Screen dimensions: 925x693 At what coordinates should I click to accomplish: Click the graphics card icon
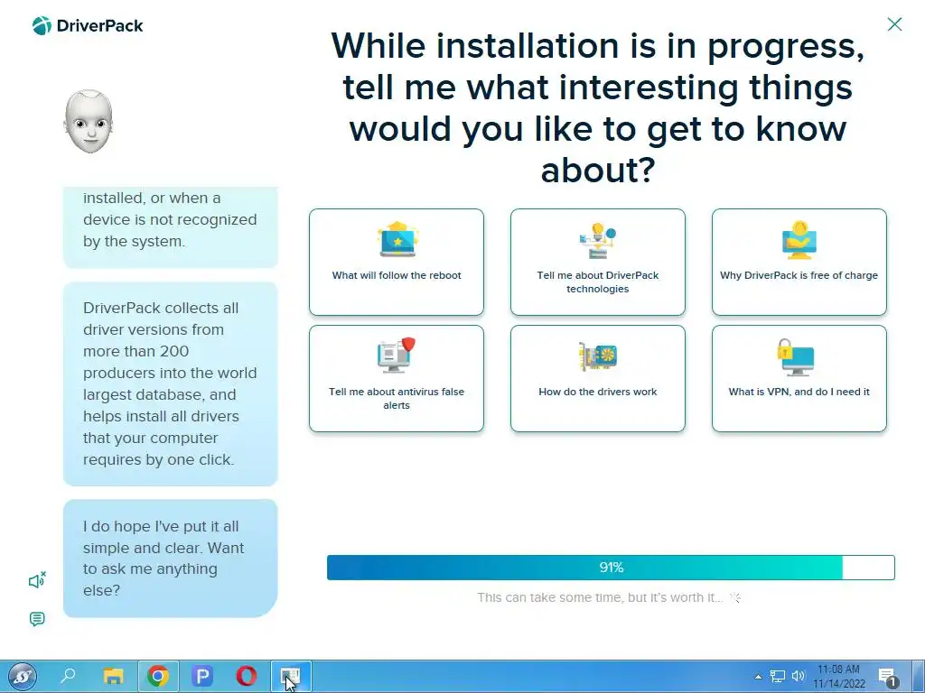pos(598,356)
